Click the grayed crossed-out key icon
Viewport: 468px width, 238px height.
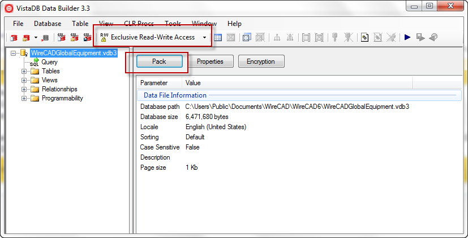348,37
